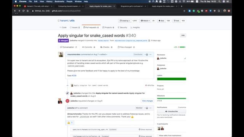Click the Spotlight search icon in menu bar
The width and height of the screenshot is (244, 137).
point(220,2)
